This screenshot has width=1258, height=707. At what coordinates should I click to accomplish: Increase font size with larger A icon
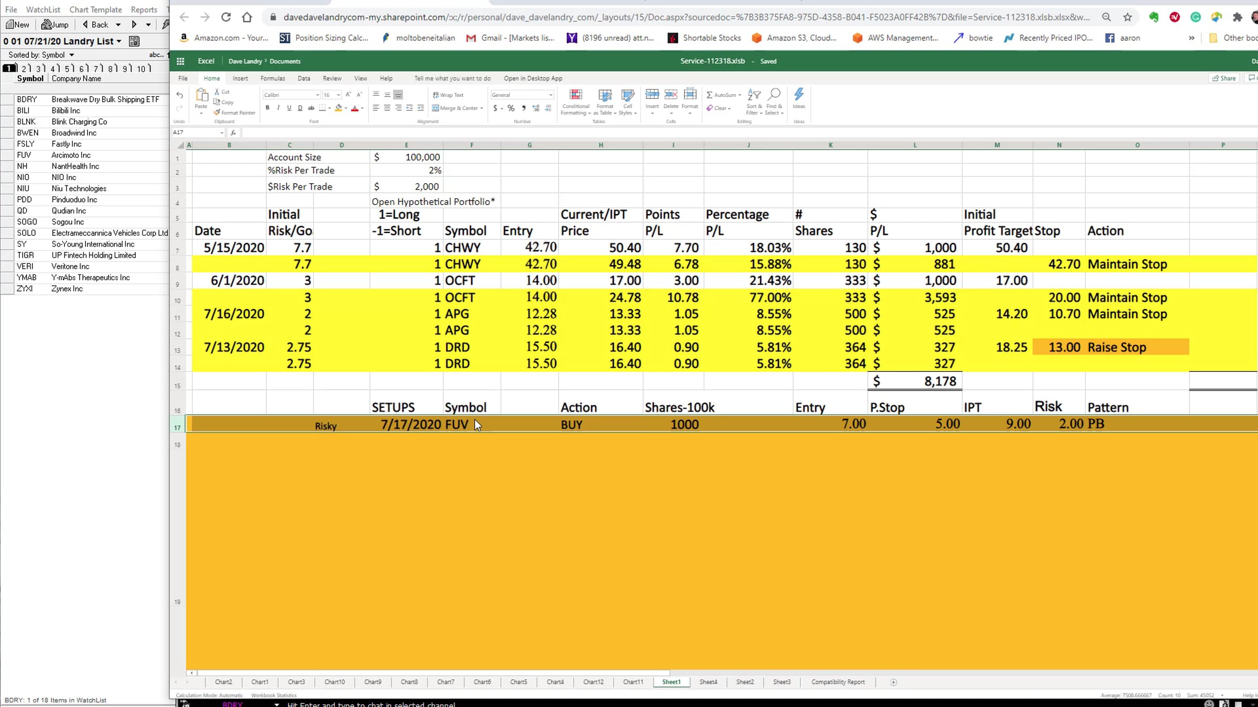click(348, 95)
